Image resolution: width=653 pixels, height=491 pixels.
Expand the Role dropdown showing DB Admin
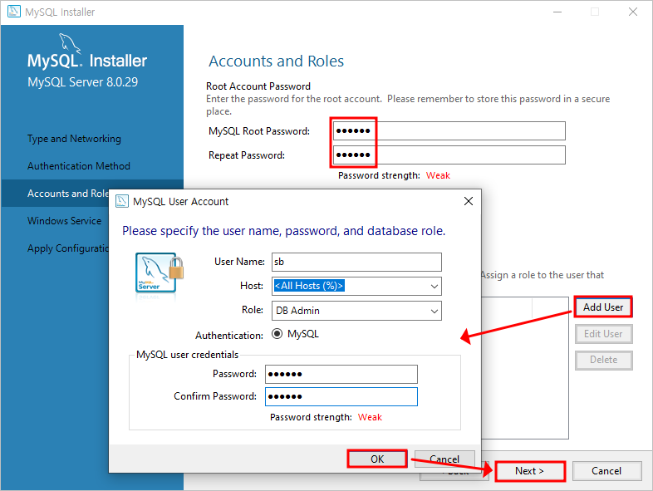point(434,311)
